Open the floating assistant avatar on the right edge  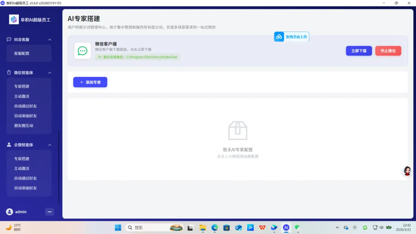click(407, 171)
